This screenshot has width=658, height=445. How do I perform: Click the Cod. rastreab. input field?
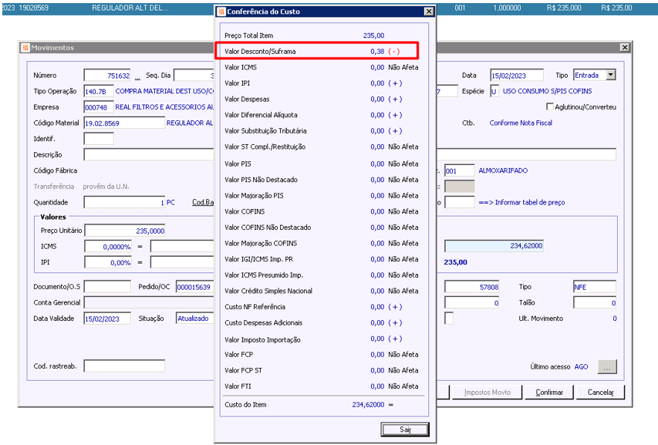point(124,366)
